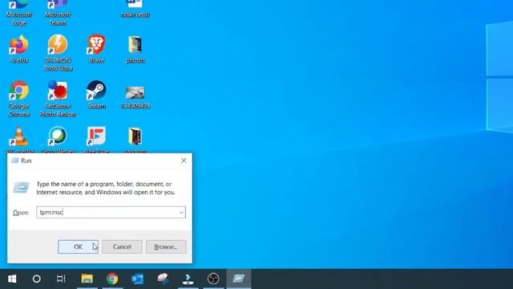Cancel the Run dialog
Viewport: 513px width, 289px height.
click(122, 246)
